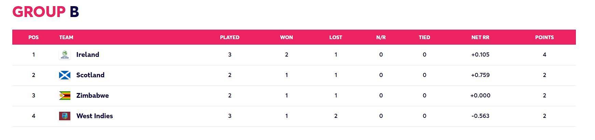Open the Scotland team link
Viewport: 595px width, 140px height.
[x=91, y=75]
